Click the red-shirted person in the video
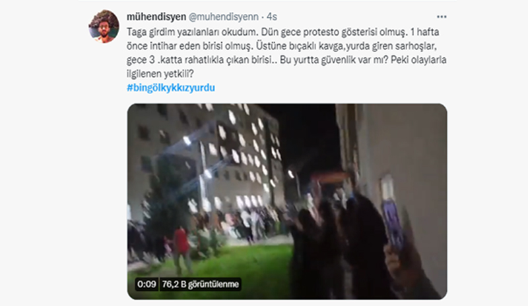528x306 pixels. tap(181, 249)
